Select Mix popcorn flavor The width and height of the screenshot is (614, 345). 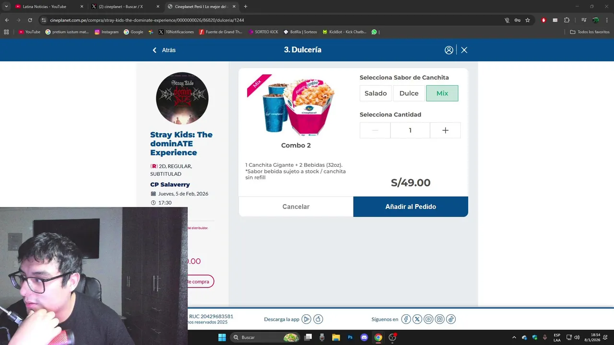click(x=442, y=93)
